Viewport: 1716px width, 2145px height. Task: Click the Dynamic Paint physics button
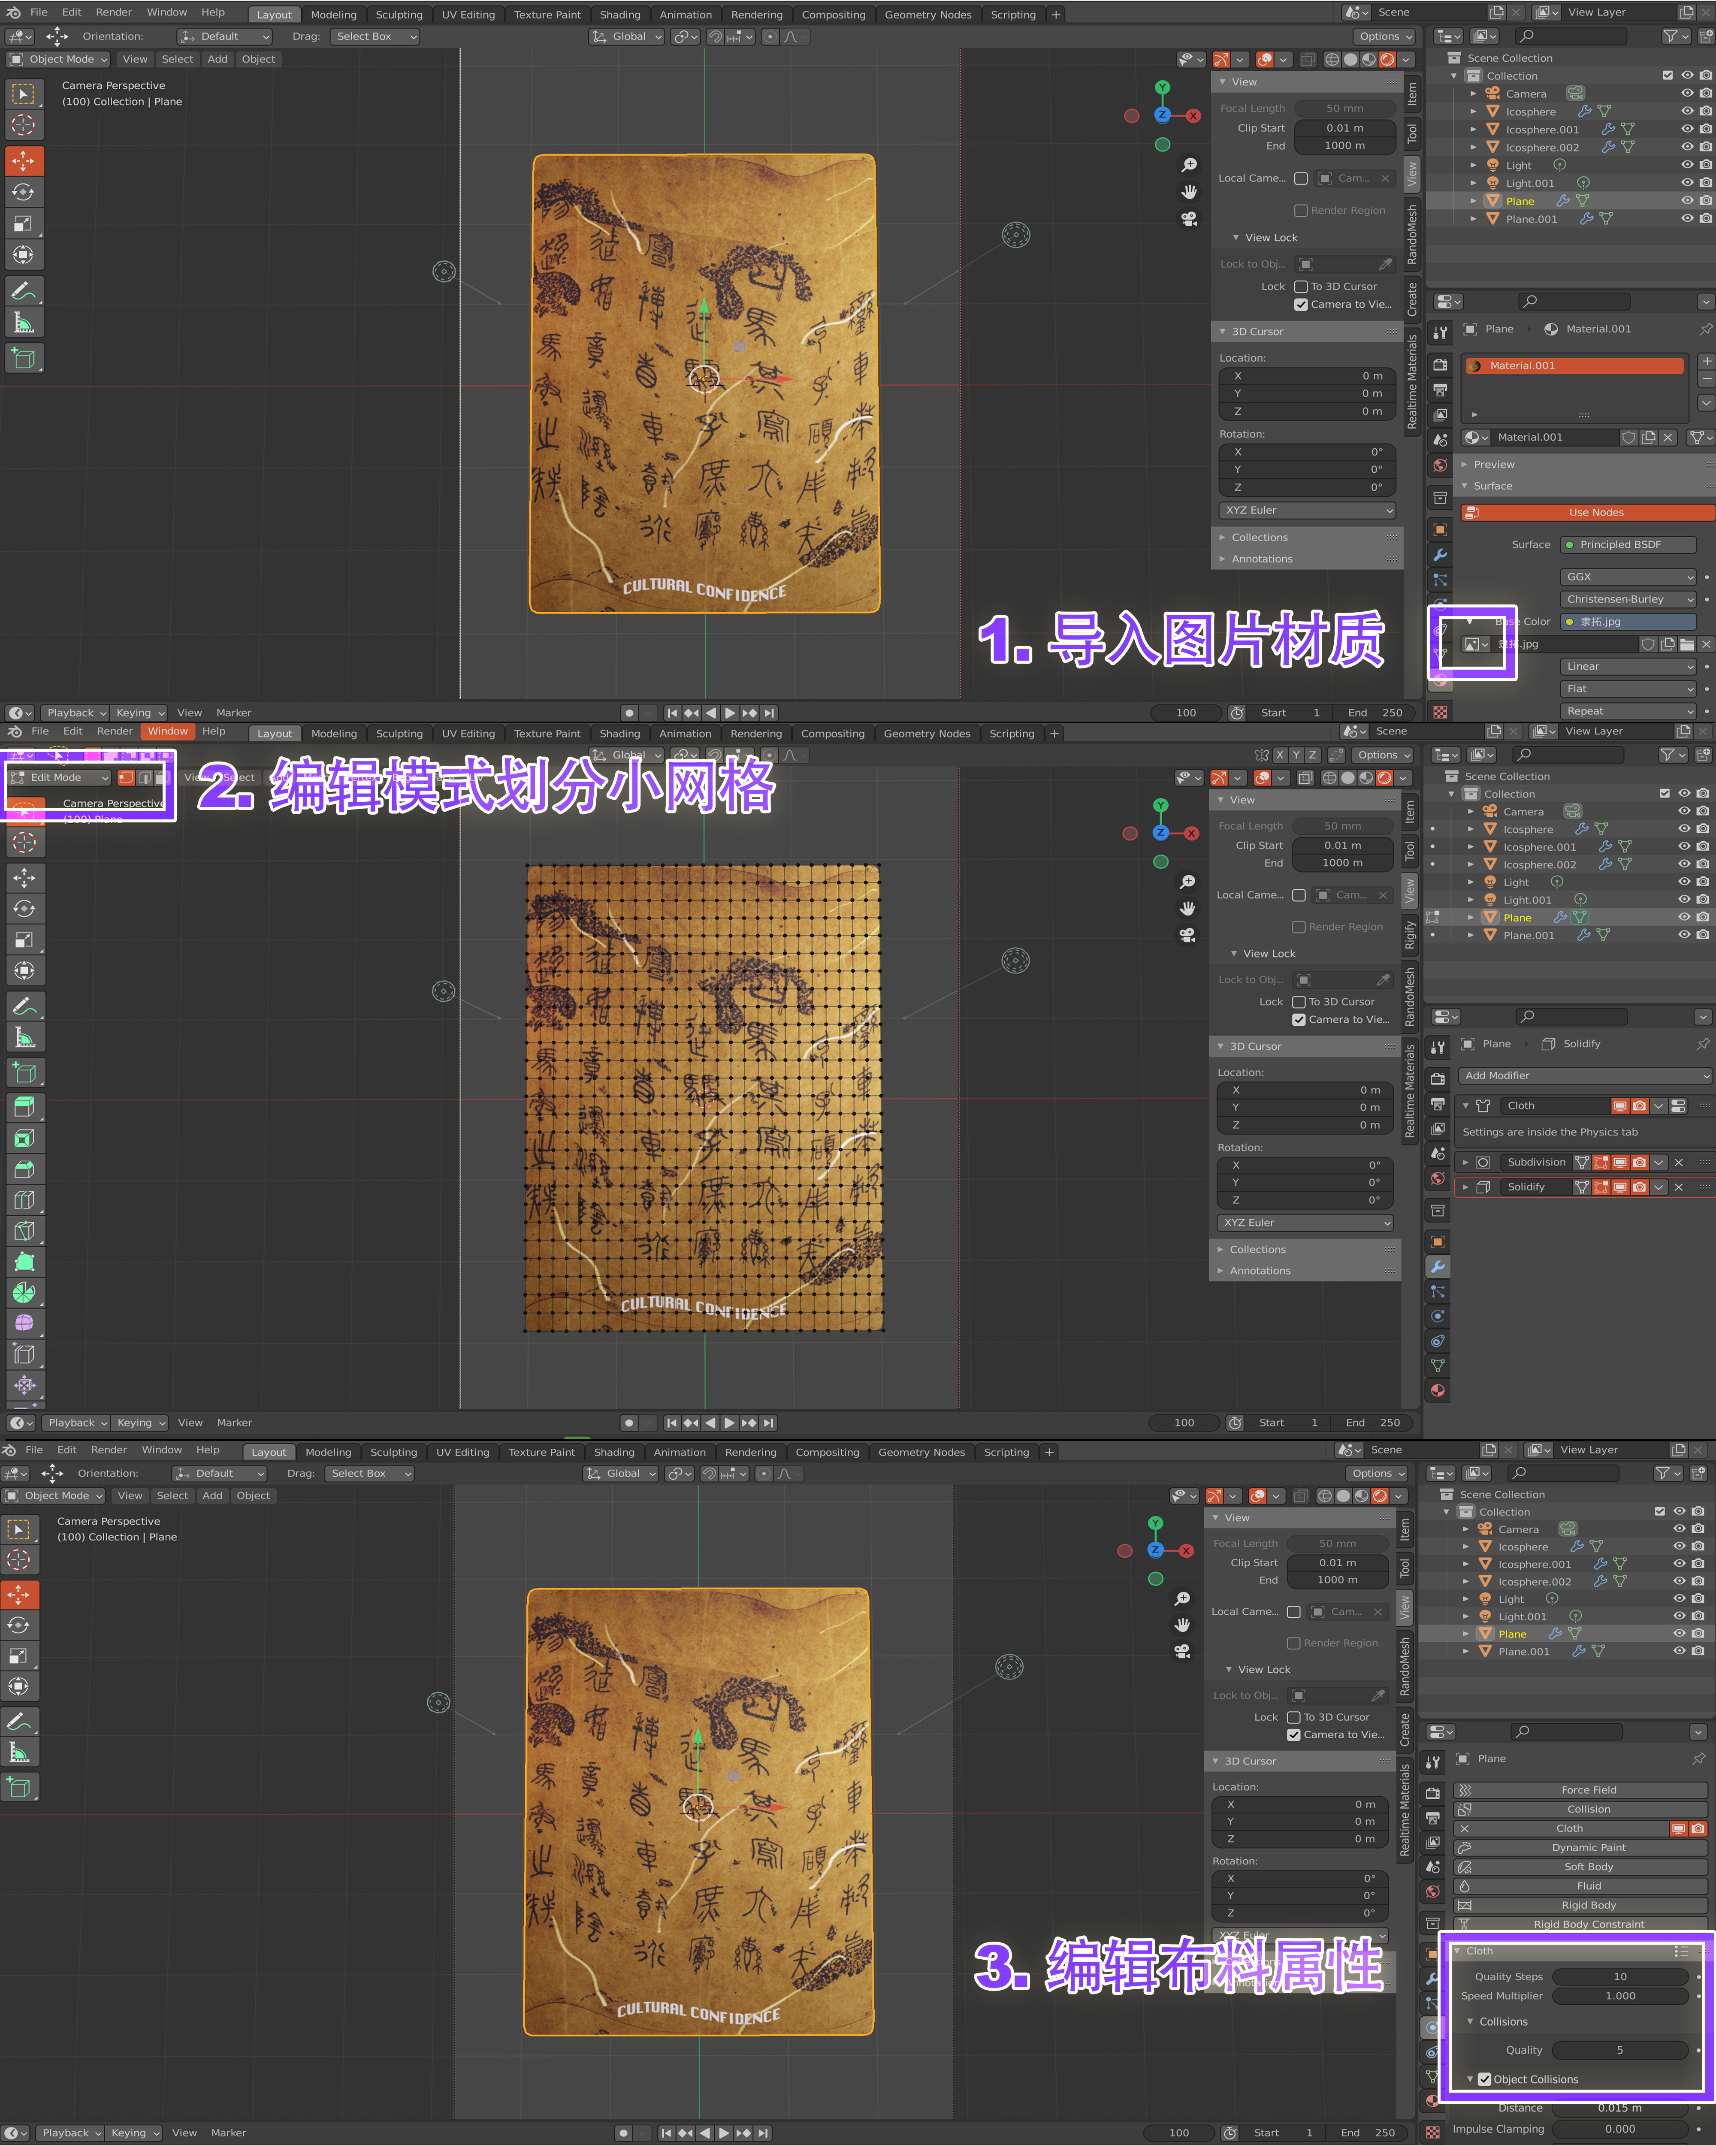[1588, 1848]
